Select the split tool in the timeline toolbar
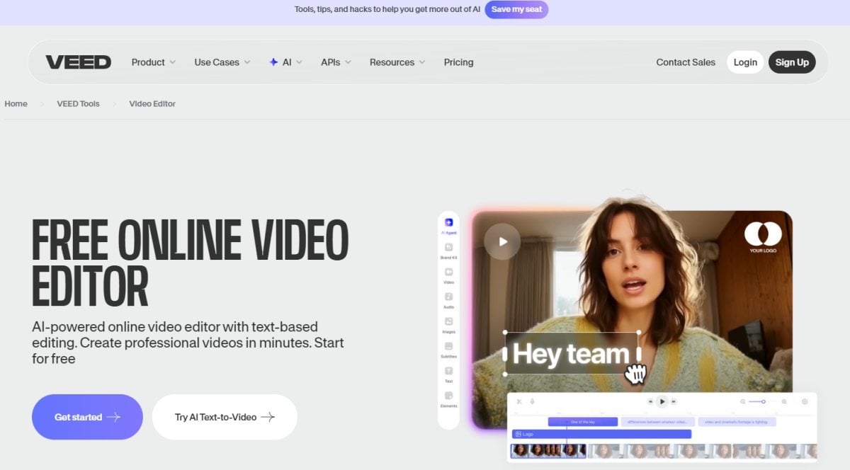The image size is (850, 470). click(519, 401)
